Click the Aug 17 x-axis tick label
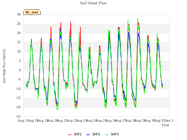The height and width of the screenshot is (140, 187). pyautogui.click(x=23, y=120)
